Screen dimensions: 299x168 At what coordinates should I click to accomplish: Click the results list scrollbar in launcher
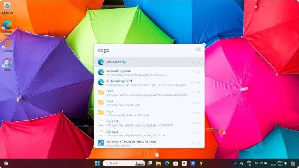(204, 65)
